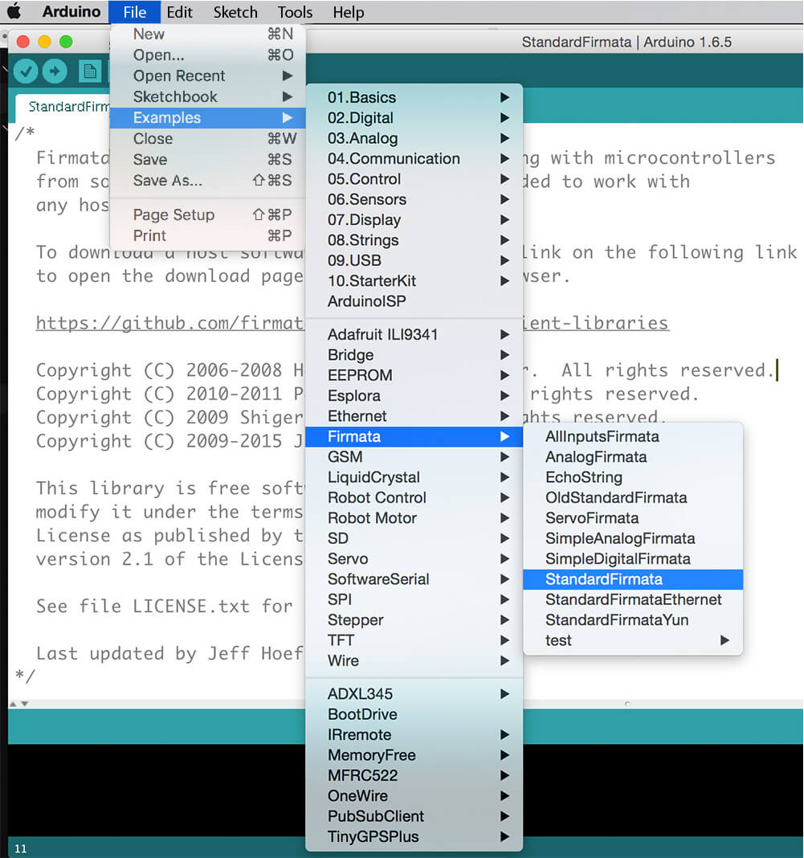Select ArduinoISP example
The height and width of the screenshot is (858, 804).
366,301
